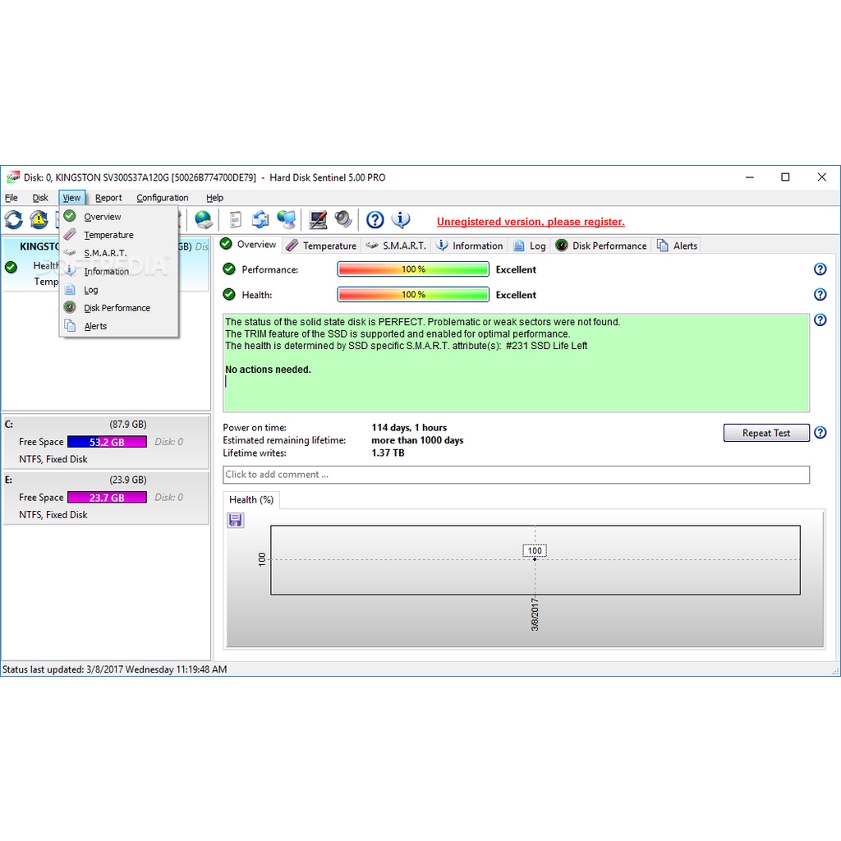Viewport: 841px width, 841px height.
Task: Click the Performance 100 % progress bar
Action: tap(413, 269)
